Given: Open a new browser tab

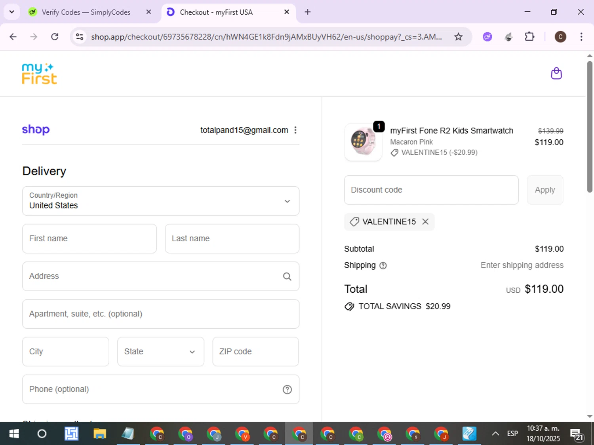Looking at the screenshot, I should click(307, 12).
